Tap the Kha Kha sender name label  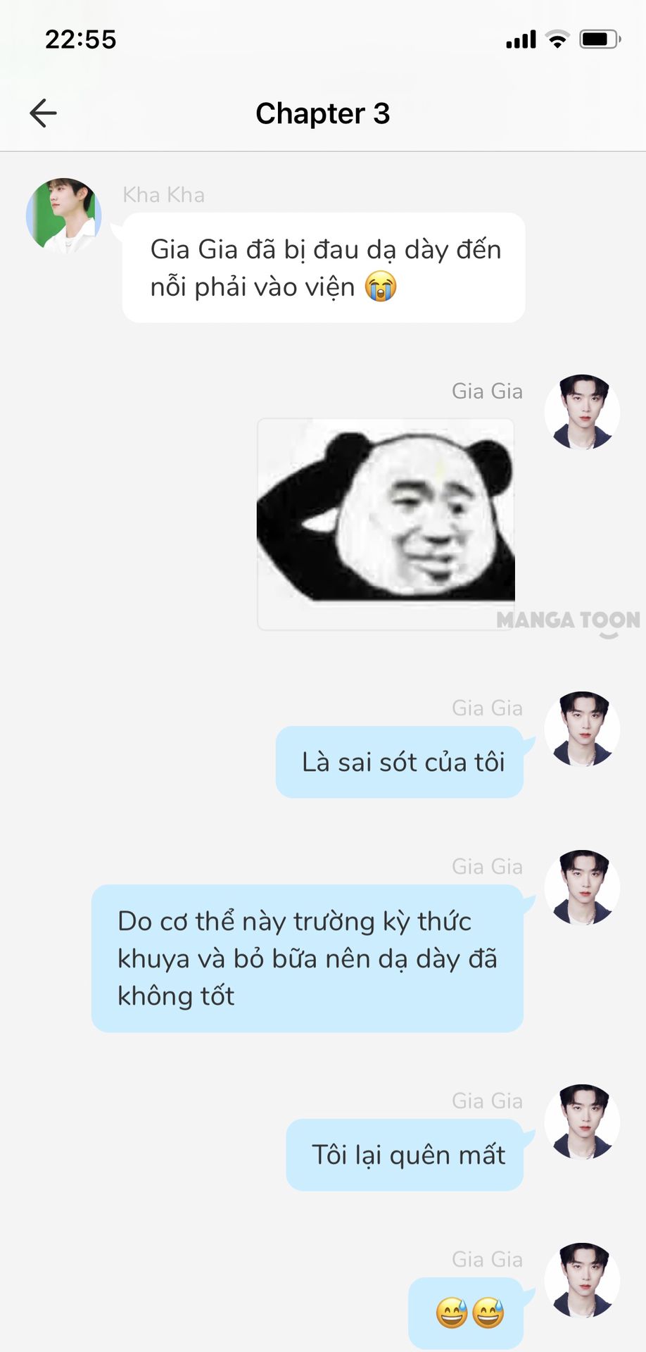(164, 195)
